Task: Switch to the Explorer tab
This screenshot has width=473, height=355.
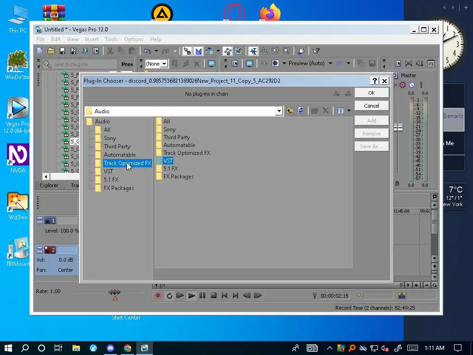Action: (49, 185)
